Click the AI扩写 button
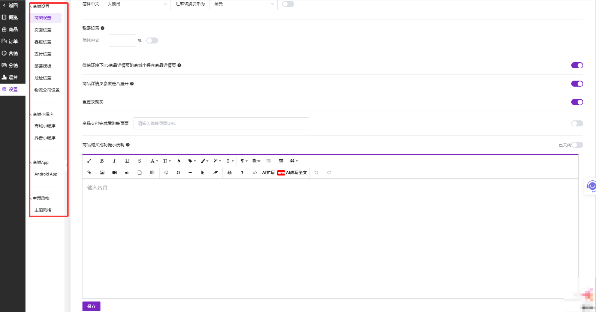 pyautogui.click(x=268, y=172)
